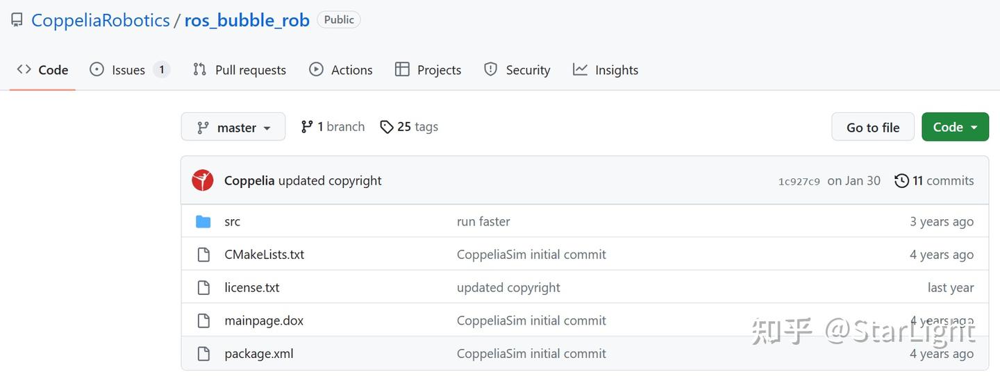This screenshot has width=1000, height=376.
Task: Click the package.xml file icon
Action: click(203, 354)
